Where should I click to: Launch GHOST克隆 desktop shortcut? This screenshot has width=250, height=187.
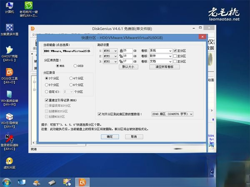click(10, 54)
